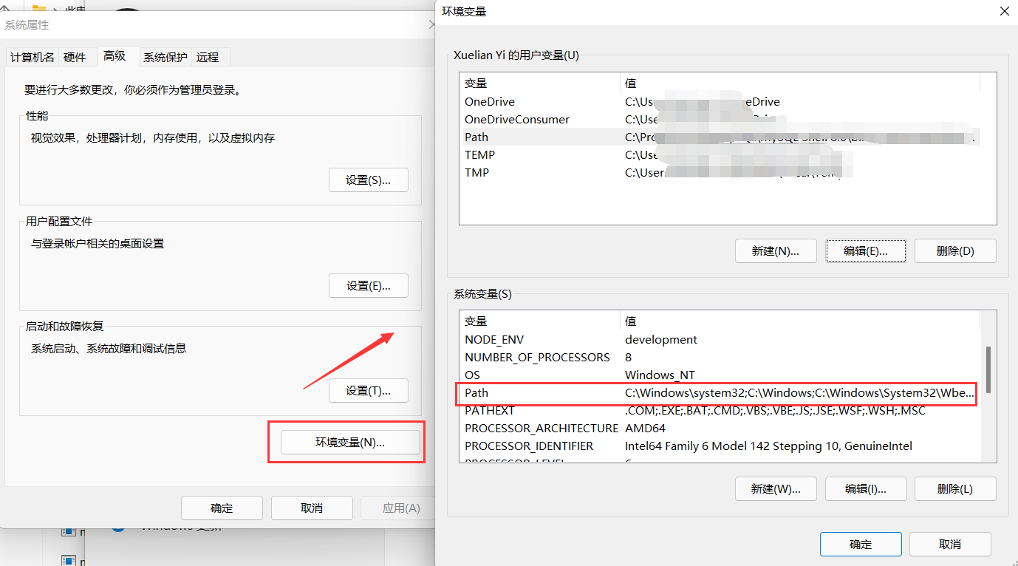1018x566 pixels.
Task: Click 编辑(I)... for system variables
Action: pyautogui.click(x=866, y=488)
